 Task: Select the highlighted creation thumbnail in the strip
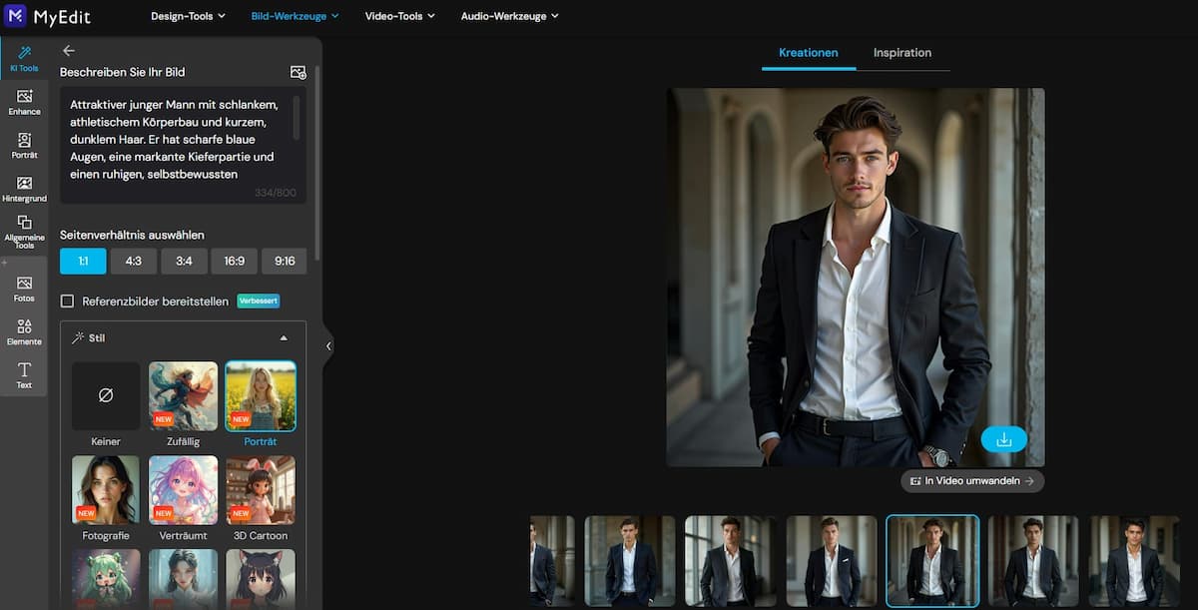tap(932, 561)
